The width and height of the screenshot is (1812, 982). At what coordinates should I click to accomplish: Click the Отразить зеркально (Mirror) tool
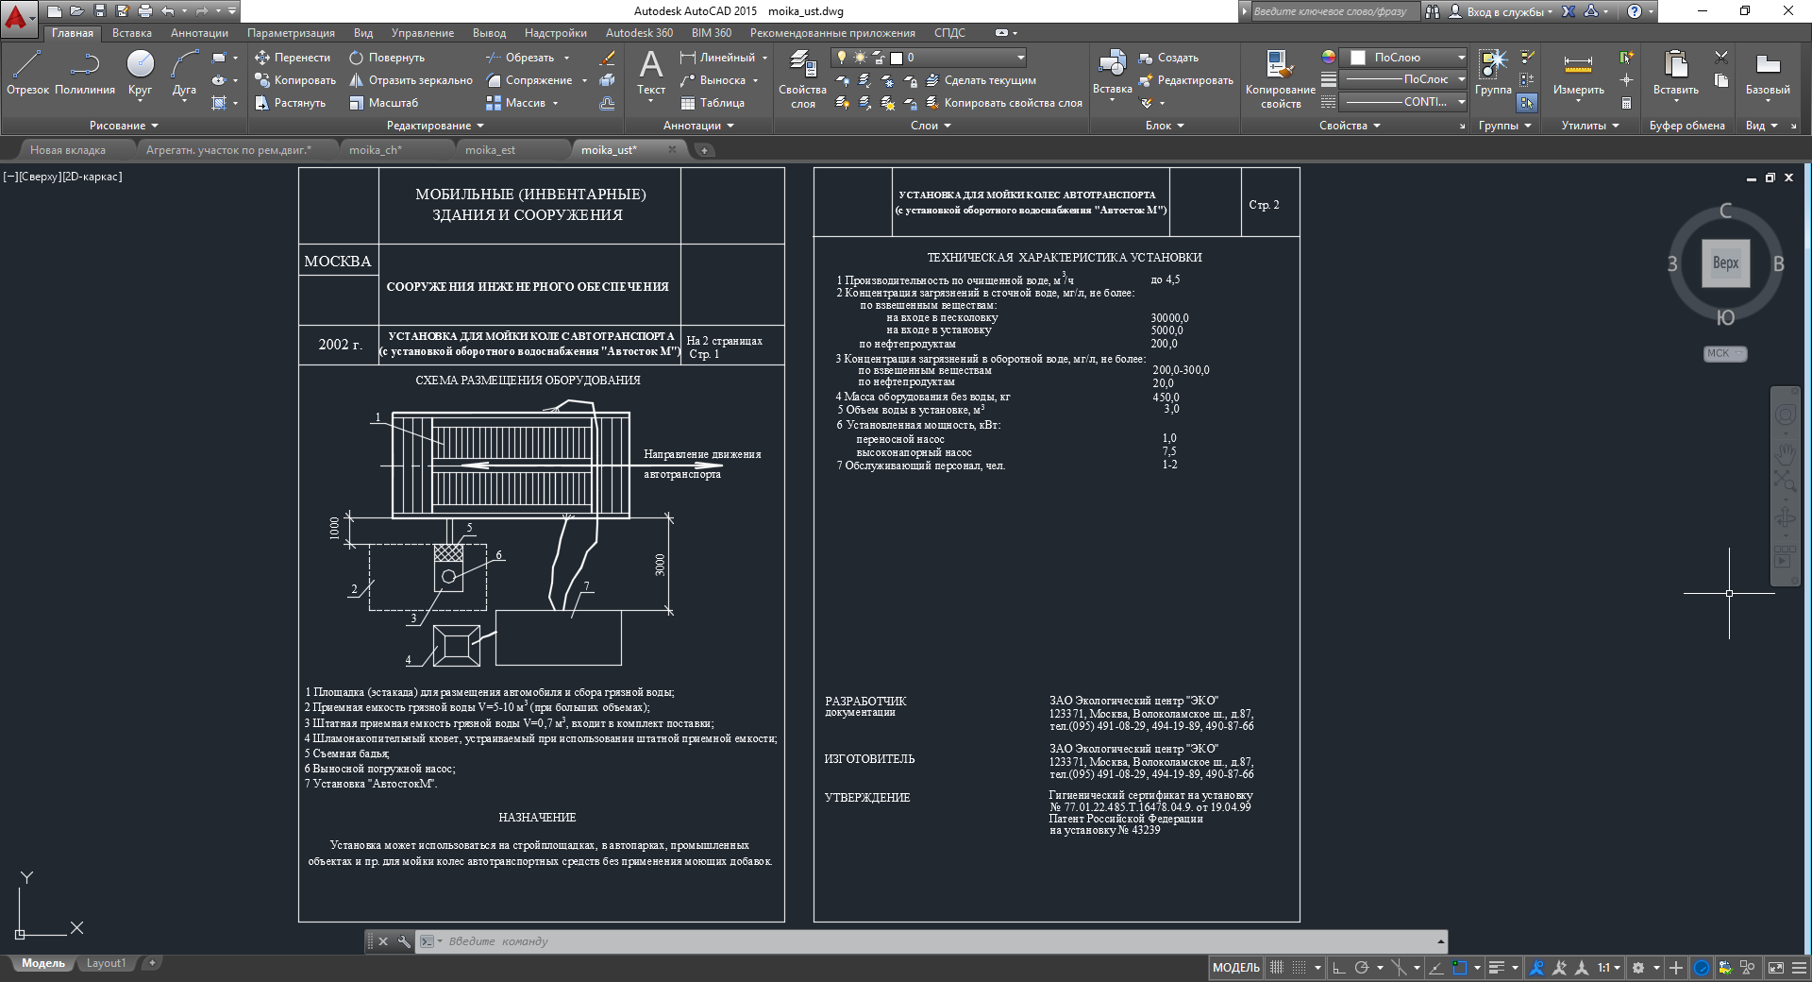tap(411, 80)
